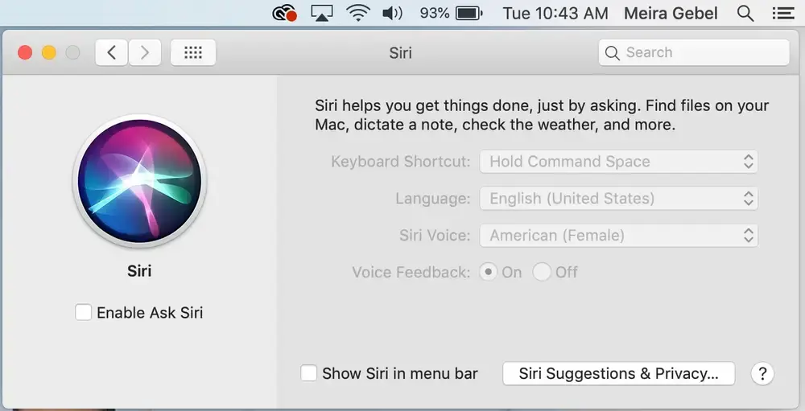
Task: Open Notification Center list icon
Action: point(783,13)
